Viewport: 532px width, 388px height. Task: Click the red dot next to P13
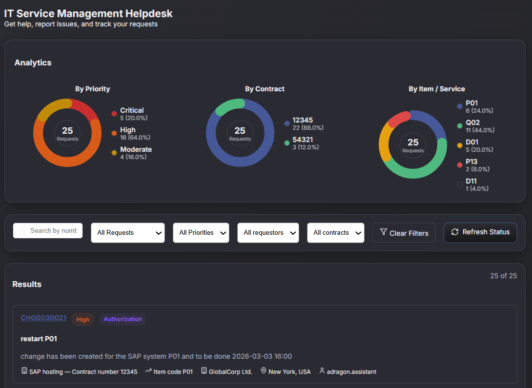[459, 164]
